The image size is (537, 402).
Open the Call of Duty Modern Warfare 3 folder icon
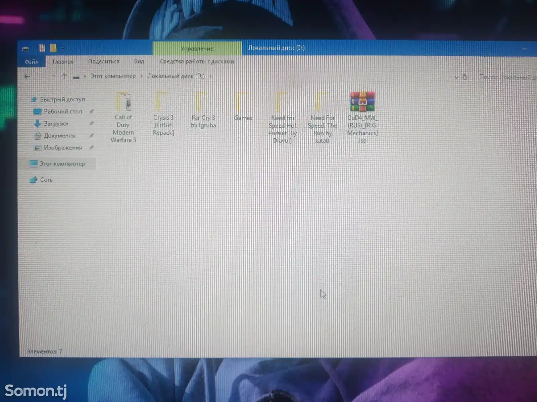click(x=124, y=102)
